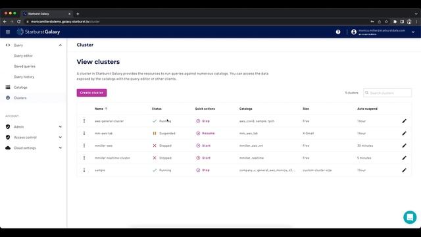Resume the mm-aws-lab cluster

[x=205, y=133]
